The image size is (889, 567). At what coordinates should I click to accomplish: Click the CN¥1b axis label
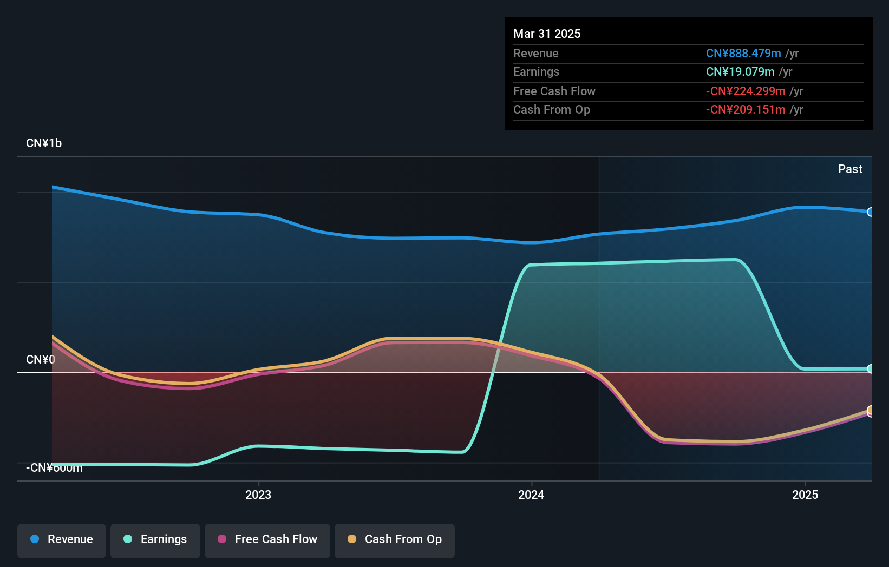click(44, 143)
